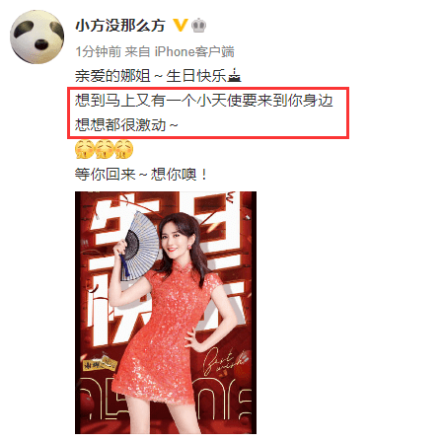Click the folding fan in the poster
Viewport: 443px width, 442px height.
click(138, 244)
